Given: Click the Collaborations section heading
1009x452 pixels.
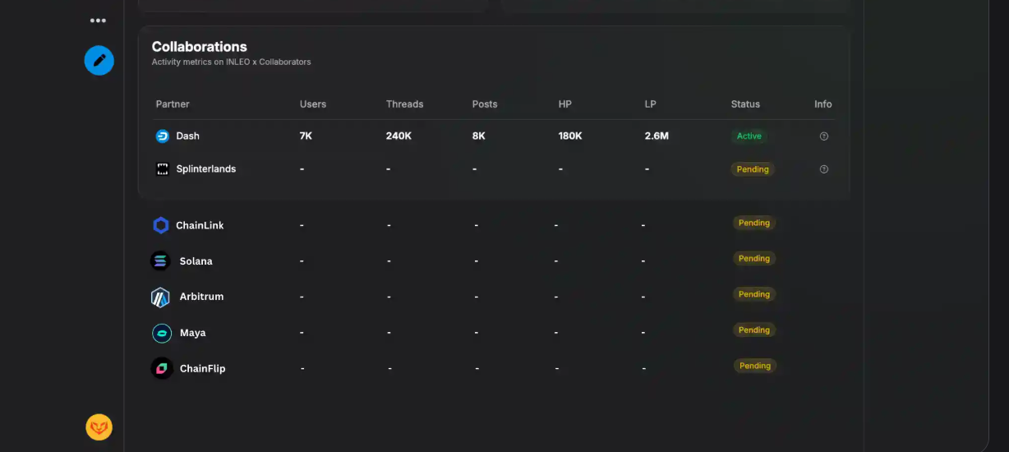Looking at the screenshot, I should pos(200,47).
